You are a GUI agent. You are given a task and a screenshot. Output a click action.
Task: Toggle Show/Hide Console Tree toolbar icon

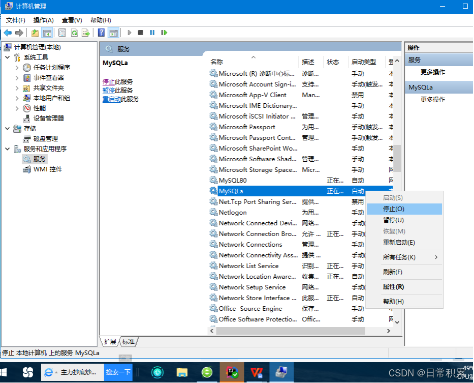point(47,33)
